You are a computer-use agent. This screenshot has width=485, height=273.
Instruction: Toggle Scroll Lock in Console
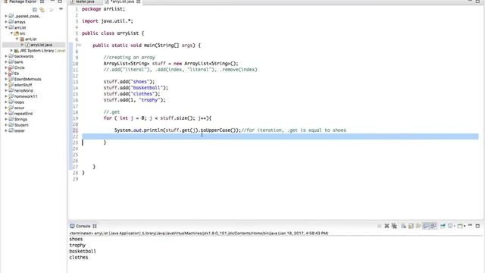coord(411,226)
